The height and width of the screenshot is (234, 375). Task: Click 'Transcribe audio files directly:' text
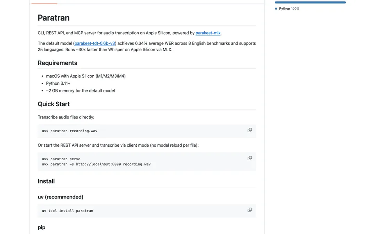click(66, 117)
